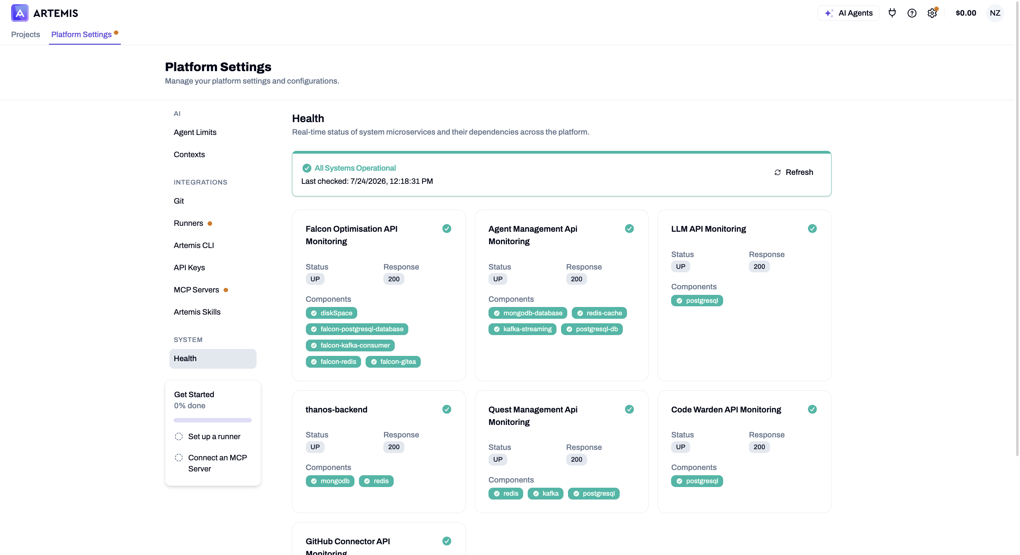The image size is (1020, 555).
Task: Click Agent Management Api status check icon
Action: pos(629,229)
